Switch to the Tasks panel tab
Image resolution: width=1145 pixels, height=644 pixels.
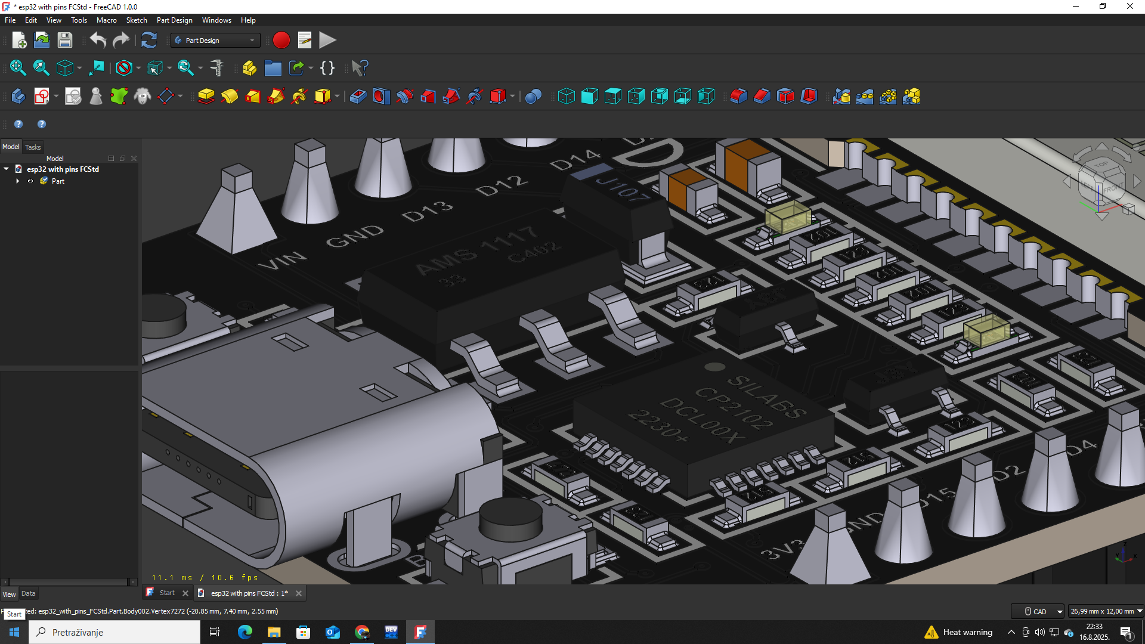coord(33,147)
